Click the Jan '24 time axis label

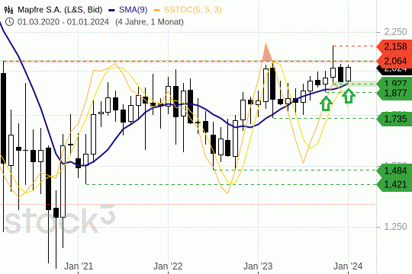[348, 266]
